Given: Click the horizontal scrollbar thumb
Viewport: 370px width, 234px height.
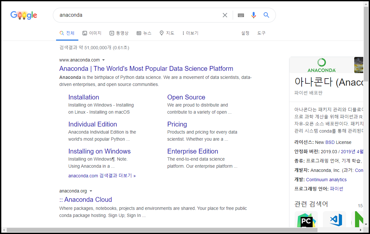Looking at the screenshot, I should pyautogui.click(x=162, y=230).
